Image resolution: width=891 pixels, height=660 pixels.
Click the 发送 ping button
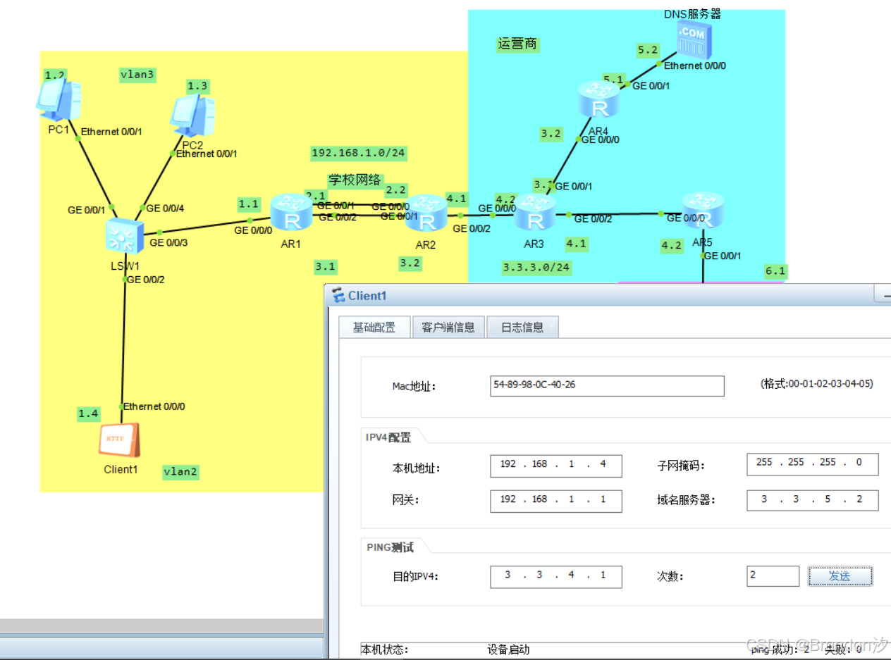[x=840, y=576]
